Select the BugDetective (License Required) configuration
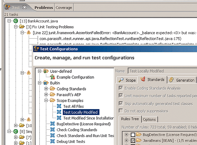This screenshot has width=197, height=145. point(84,124)
